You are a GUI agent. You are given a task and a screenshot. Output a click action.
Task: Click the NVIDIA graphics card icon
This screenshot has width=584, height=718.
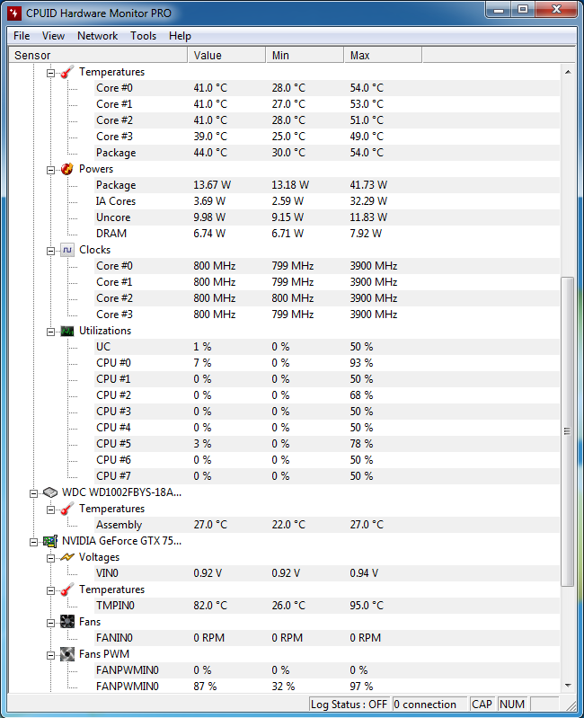coord(50,541)
